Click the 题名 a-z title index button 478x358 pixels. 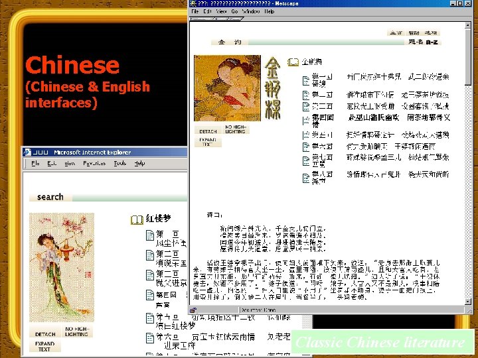(423, 42)
